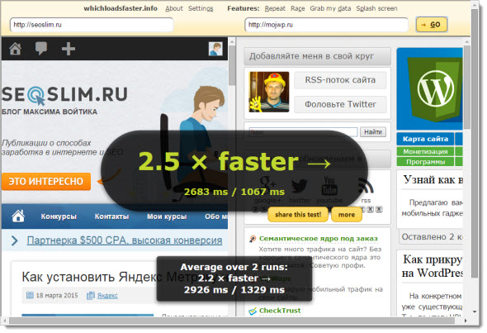This screenshot has height=333, width=487.
Task: Click the right pane vertical scrollbar thumb
Action: tap(467, 87)
